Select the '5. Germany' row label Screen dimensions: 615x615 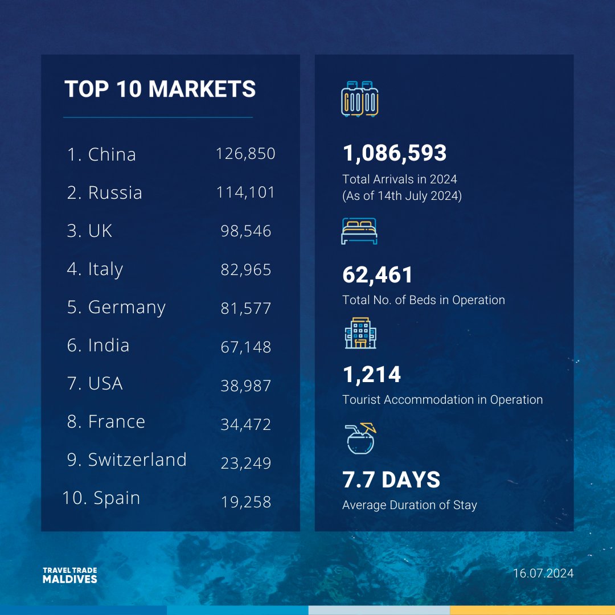(x=116, y=307)
